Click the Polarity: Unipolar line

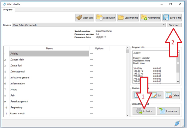click(141, 58)
